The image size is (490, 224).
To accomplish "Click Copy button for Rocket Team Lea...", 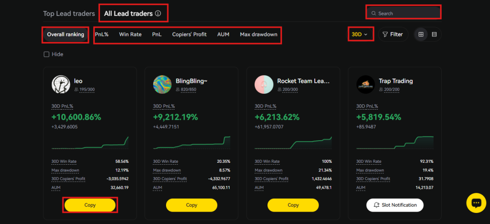I will (x=293, y=205).
